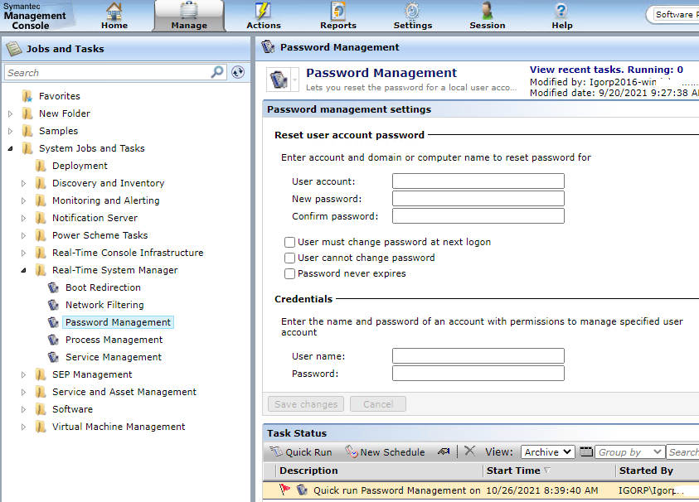Expand the Samples tree node

pos(10,131)
